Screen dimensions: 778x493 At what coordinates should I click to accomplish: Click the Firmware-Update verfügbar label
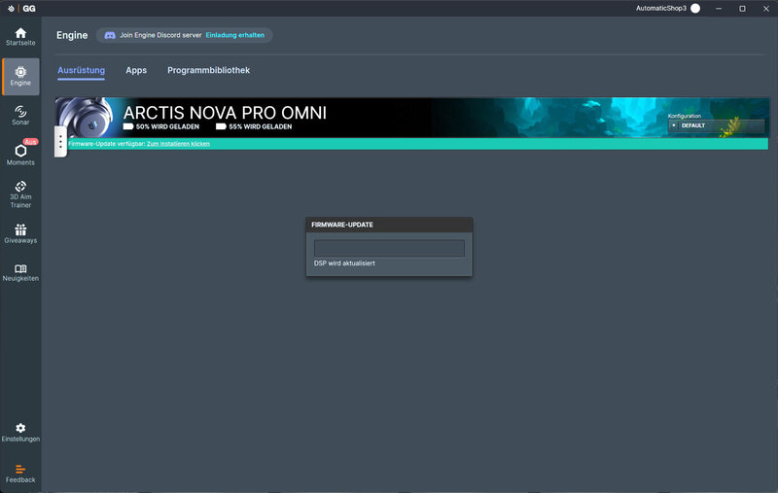coord(107,144)
